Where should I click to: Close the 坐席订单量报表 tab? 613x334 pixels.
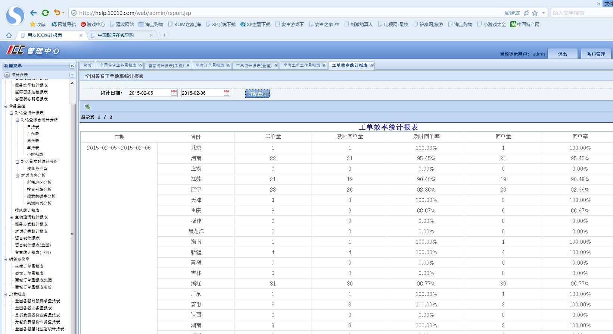[228, 65]
